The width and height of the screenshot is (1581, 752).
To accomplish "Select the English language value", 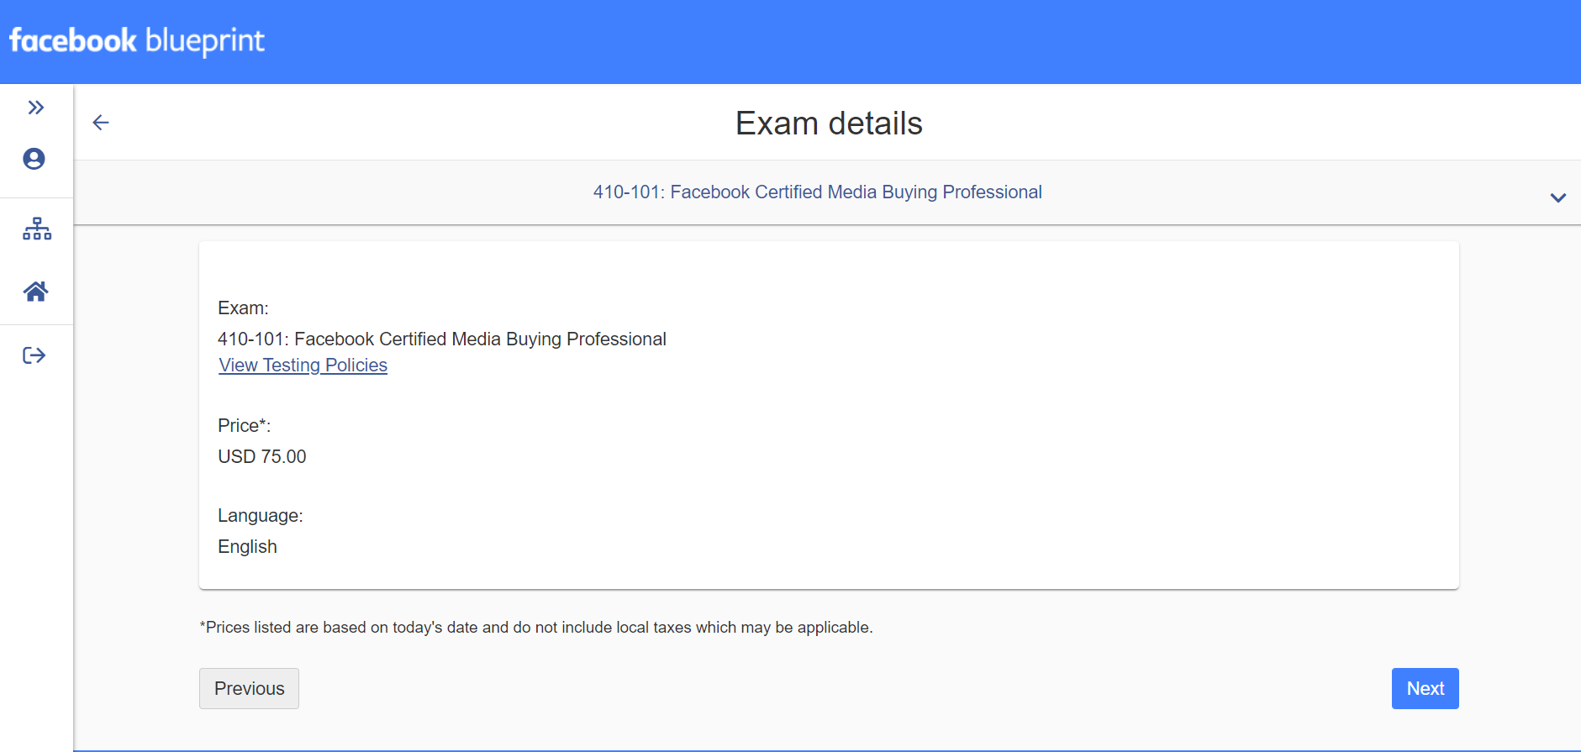I will coord(247,546).
